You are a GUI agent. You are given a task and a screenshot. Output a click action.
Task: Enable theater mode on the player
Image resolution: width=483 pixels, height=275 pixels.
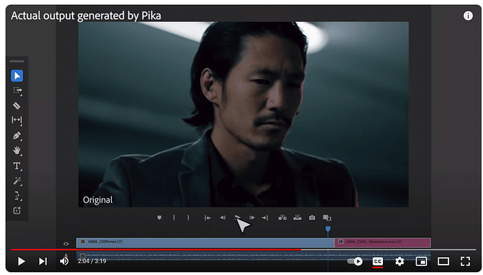tap(443, 261)
